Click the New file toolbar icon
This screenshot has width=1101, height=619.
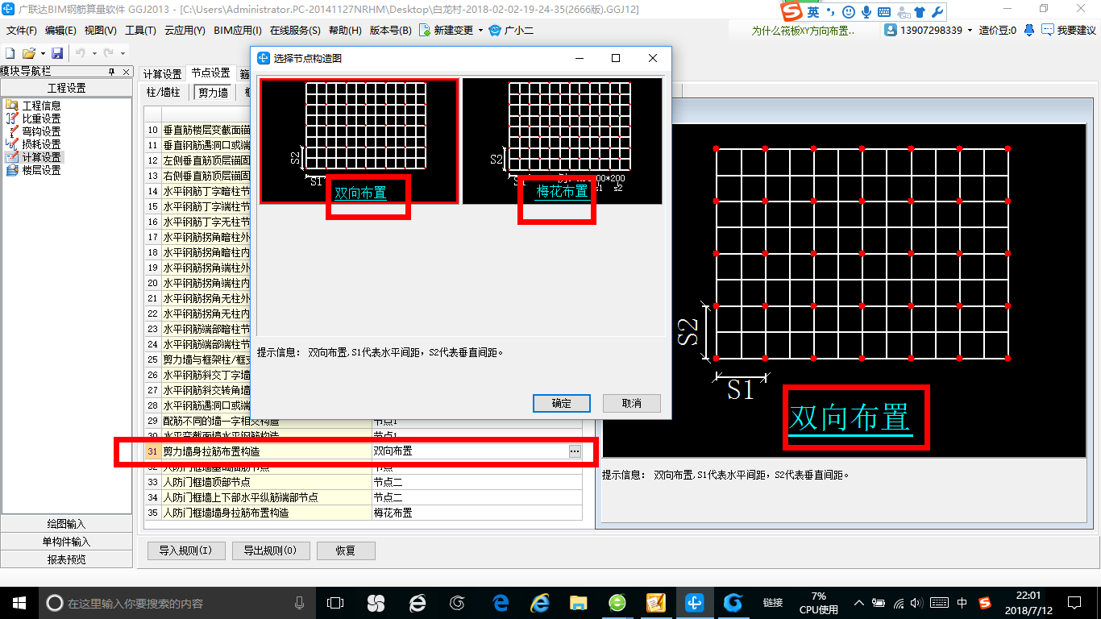10,52
